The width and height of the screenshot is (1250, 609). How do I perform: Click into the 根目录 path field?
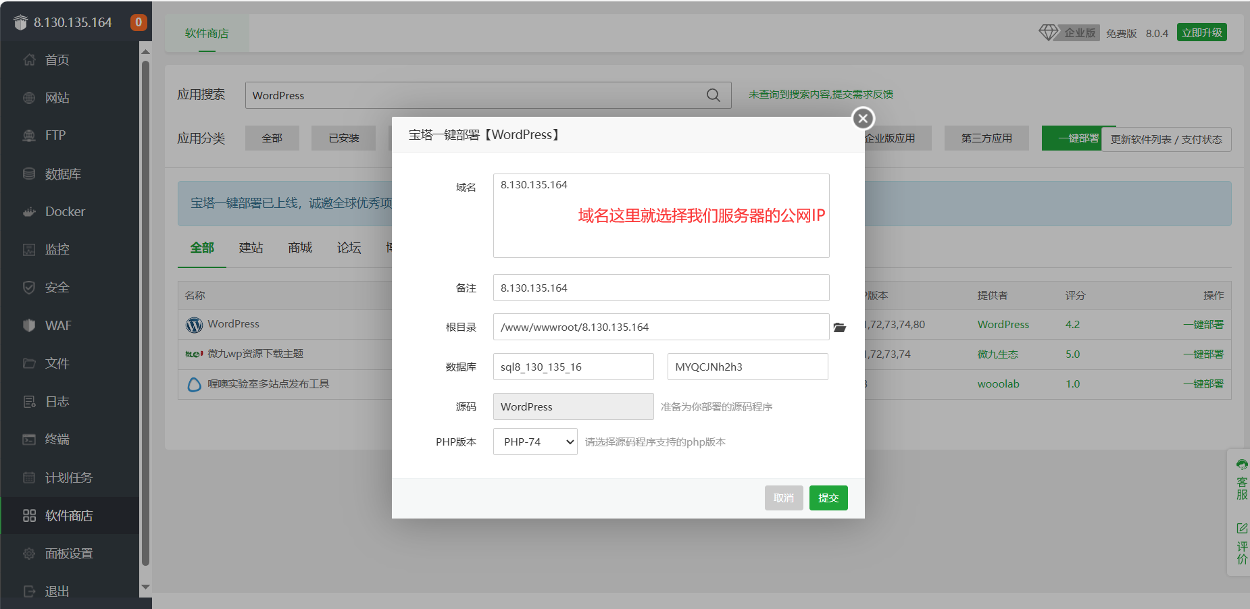(661, 327)
